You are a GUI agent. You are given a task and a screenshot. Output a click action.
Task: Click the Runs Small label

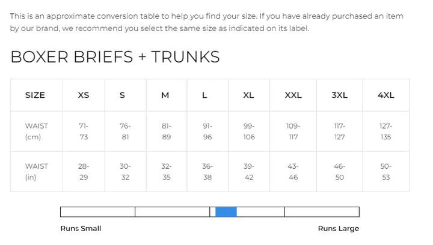point(81,228)
